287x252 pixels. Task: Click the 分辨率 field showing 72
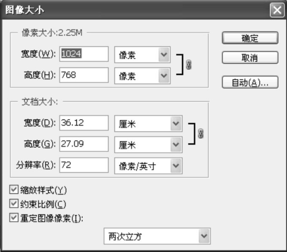(x=84, y=165)
